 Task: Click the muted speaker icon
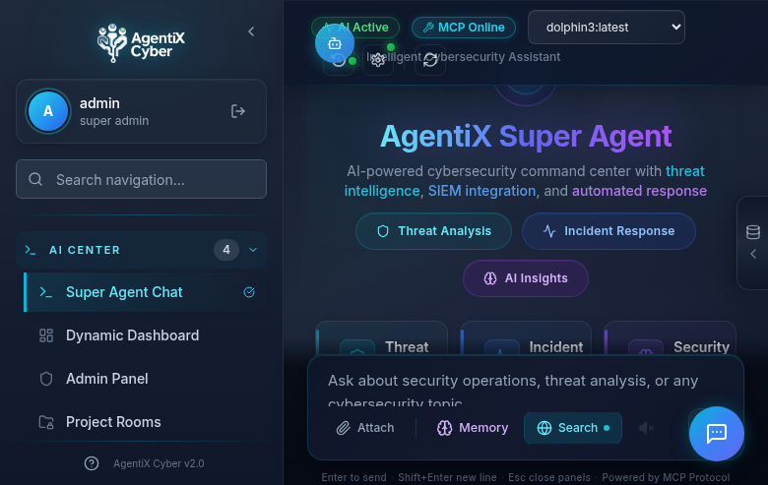[x=646, y=428]
